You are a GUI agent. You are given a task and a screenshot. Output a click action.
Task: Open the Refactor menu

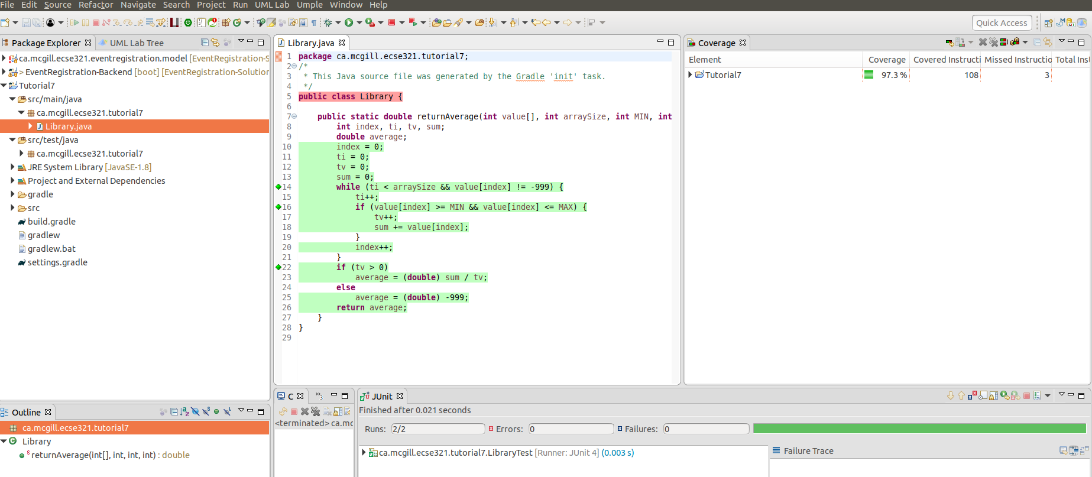(95, 5)
